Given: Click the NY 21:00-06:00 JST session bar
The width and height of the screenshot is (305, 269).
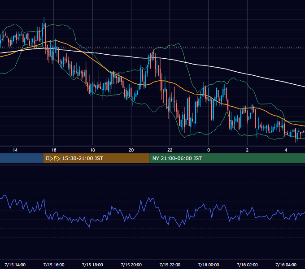Looking at the screenshot, I should point(227,158).
